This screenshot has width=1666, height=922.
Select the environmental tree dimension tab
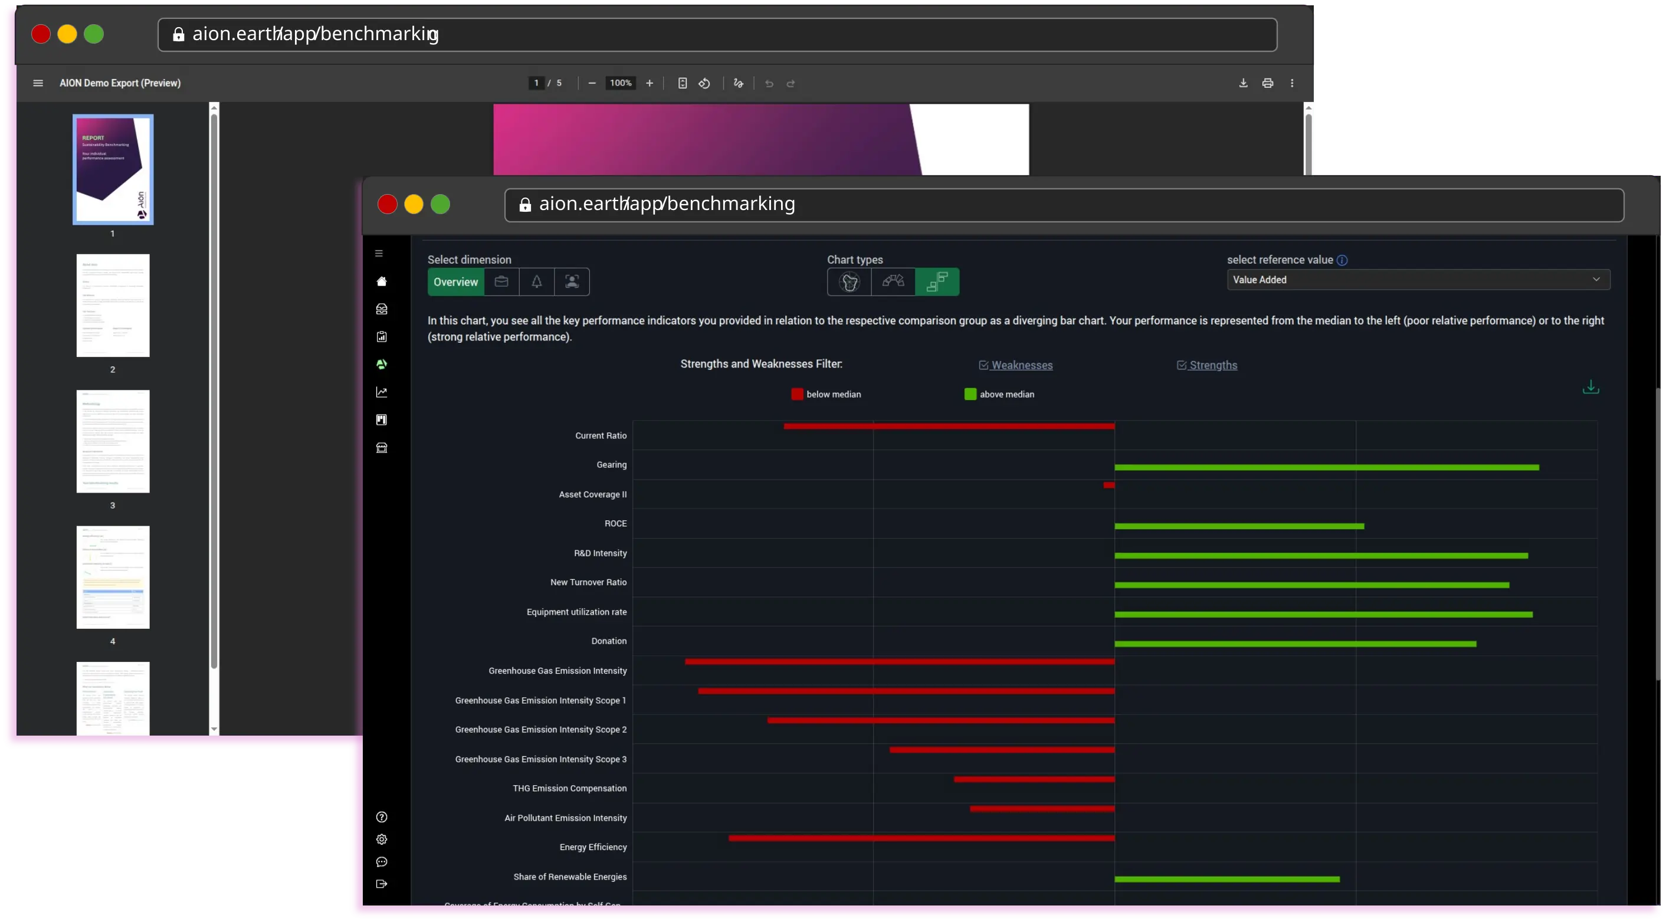click(537, 281)
